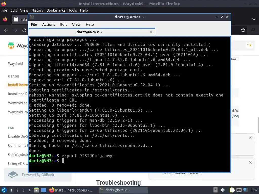The image size is (259, 194).
Task: Open the update notifier tray icon
Action: (x=245, y=190)
